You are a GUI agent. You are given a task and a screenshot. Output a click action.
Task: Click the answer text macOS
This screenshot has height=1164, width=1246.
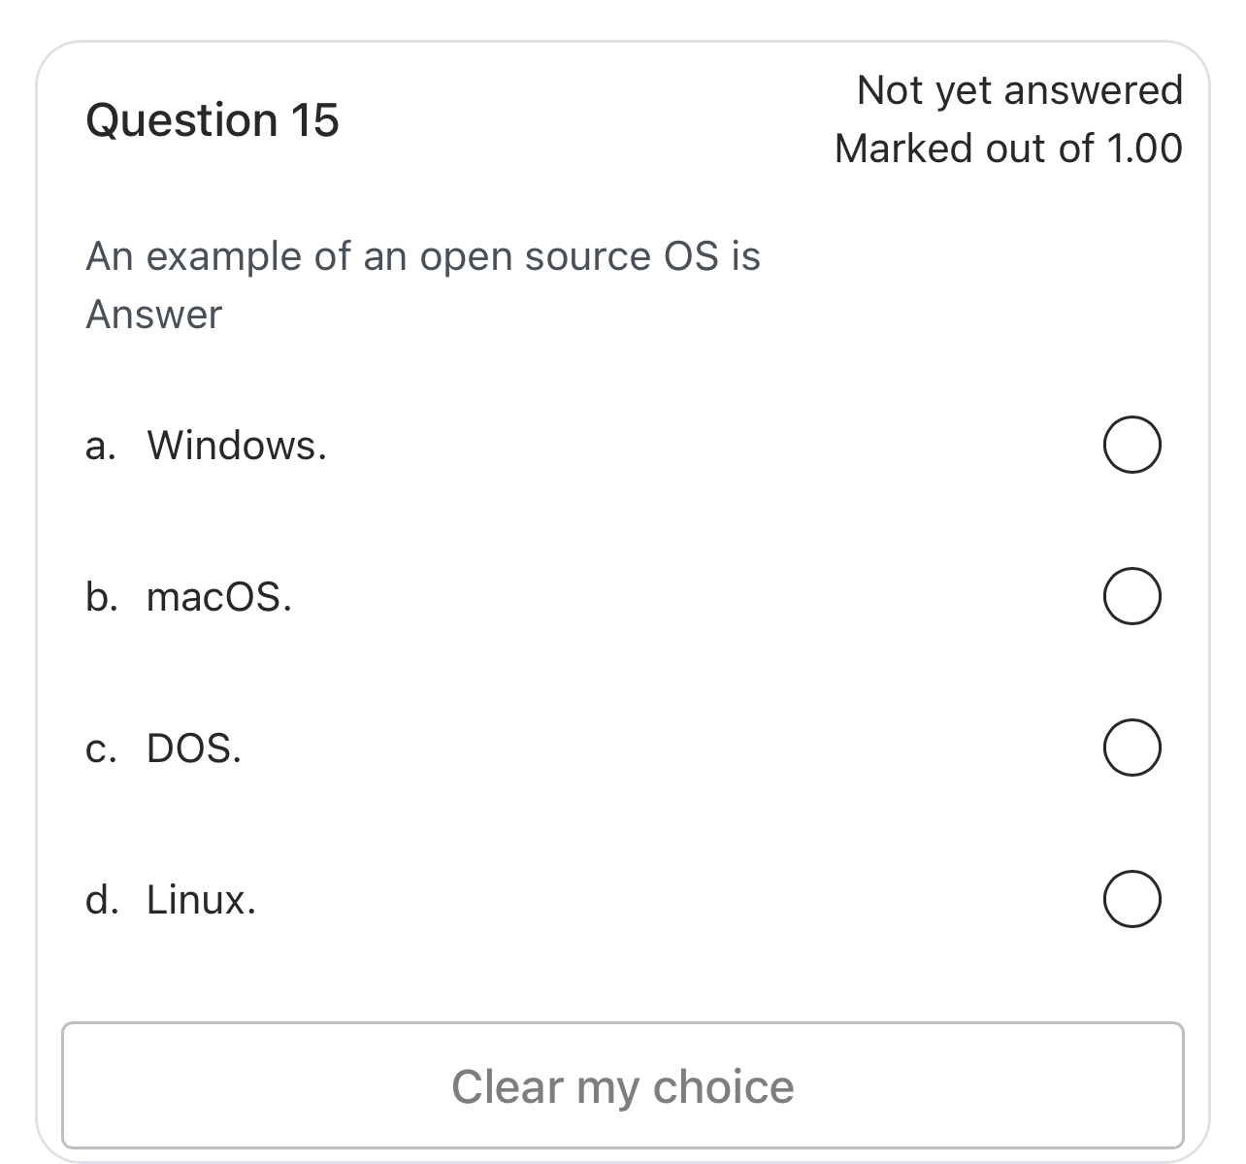(219, 598)
